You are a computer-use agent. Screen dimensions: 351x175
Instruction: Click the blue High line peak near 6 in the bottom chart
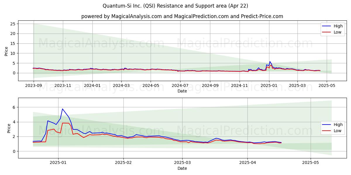(x=62, y=109)
